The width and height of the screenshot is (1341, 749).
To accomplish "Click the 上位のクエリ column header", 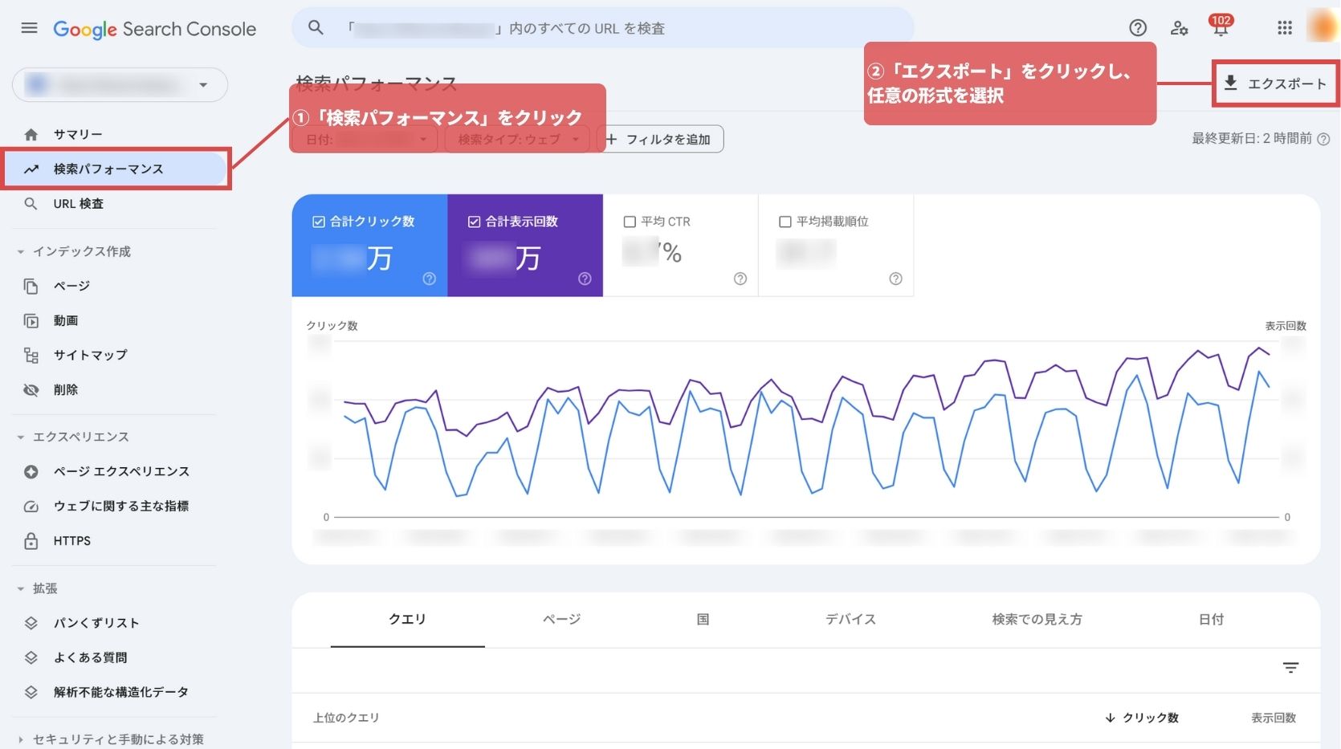I will point(346,718).
